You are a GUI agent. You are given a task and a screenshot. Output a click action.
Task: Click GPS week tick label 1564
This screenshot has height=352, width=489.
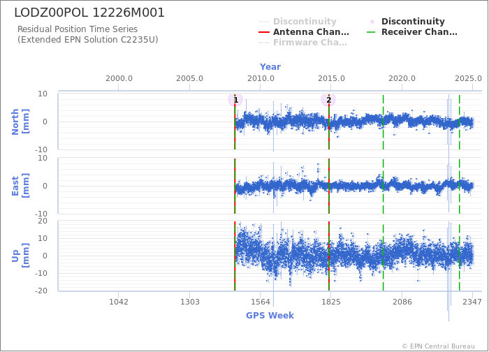(x=261, y=302)
